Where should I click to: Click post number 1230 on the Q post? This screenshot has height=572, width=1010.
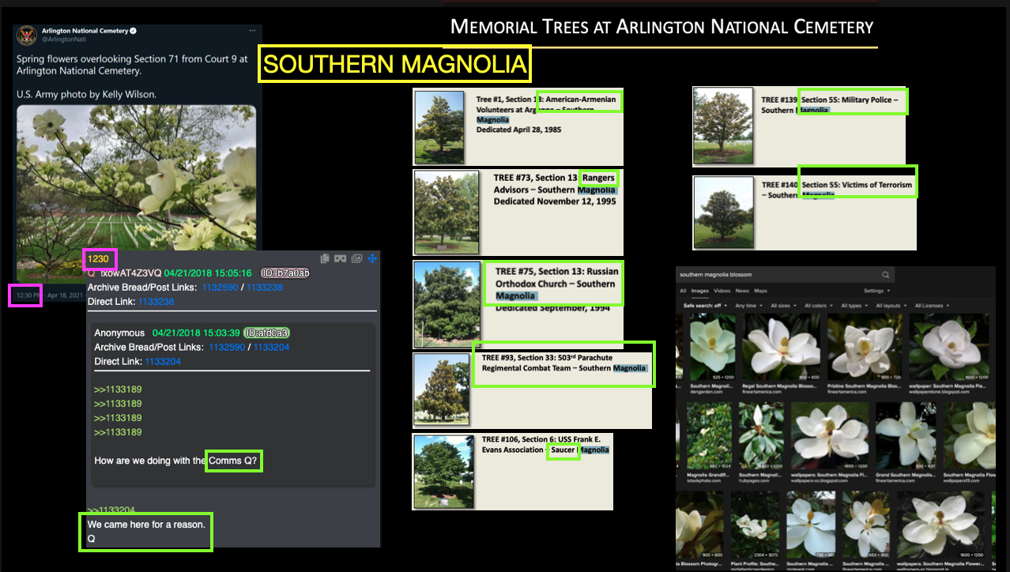pyautogui.click(x=99, y=258)
